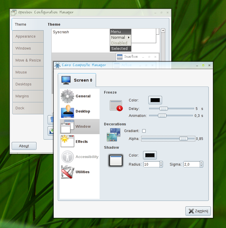
Task: Click the Openbox Configuration Manager title icon
Action: click(x=14, y=13)
